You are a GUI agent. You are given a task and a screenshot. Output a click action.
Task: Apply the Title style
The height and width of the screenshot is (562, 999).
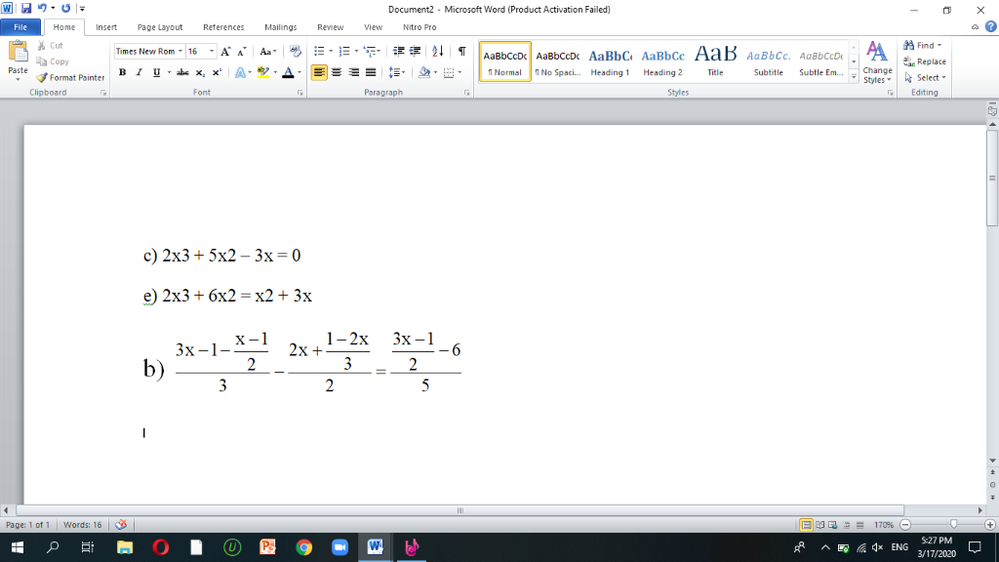pos(715,61)
